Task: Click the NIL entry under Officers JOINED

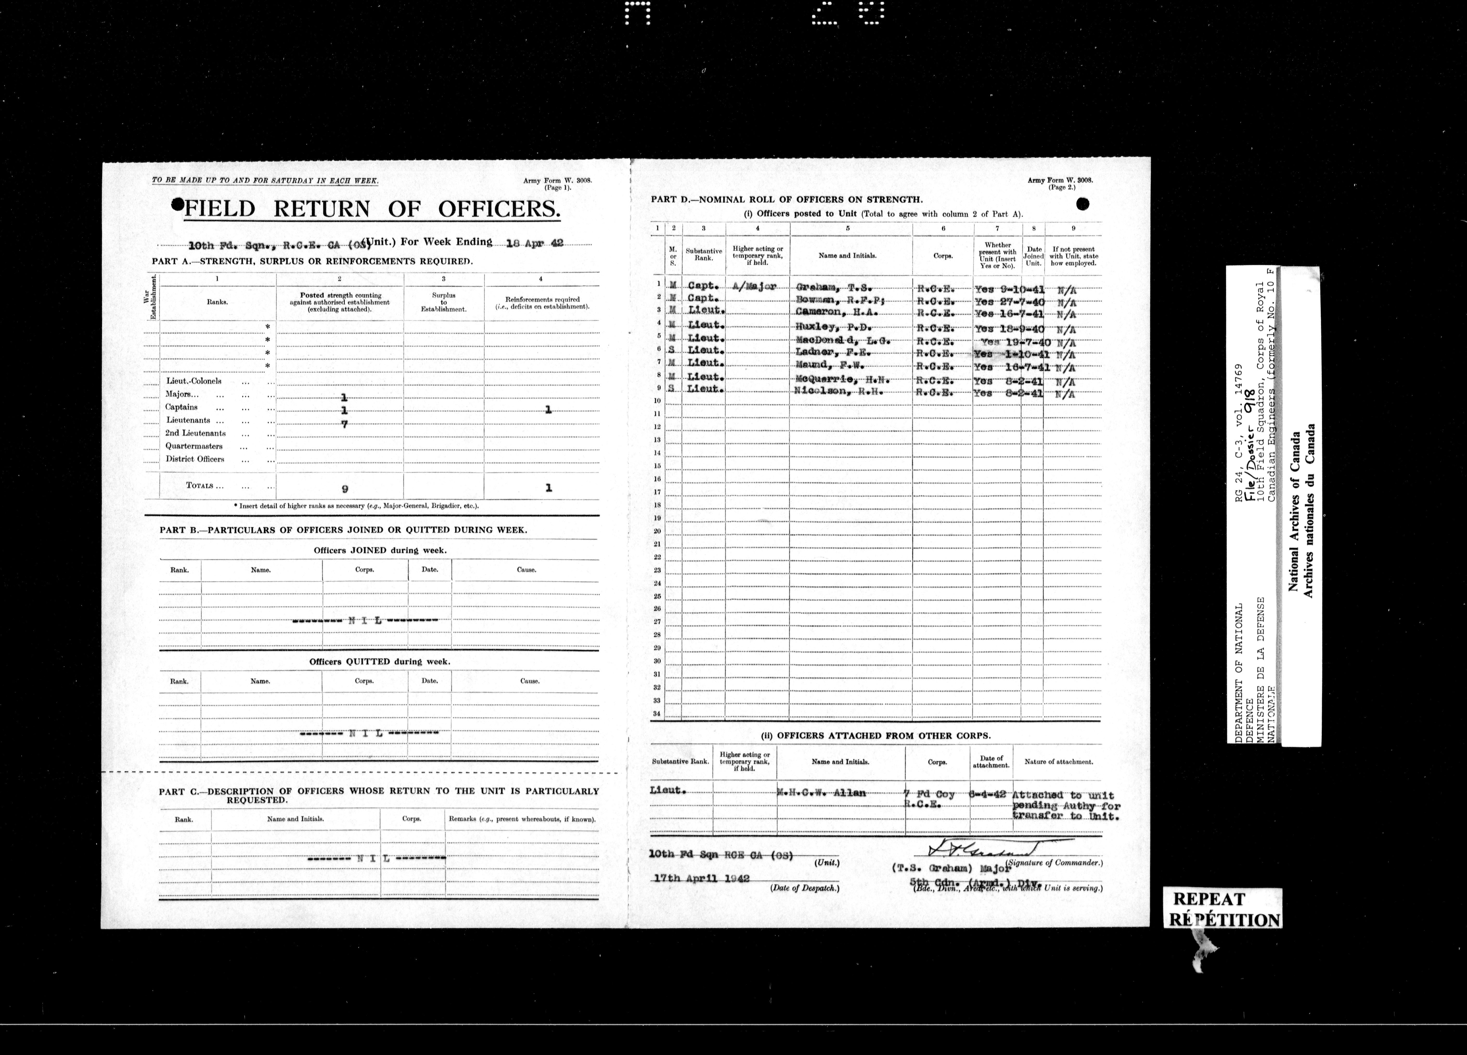Action: click(365, 620)
